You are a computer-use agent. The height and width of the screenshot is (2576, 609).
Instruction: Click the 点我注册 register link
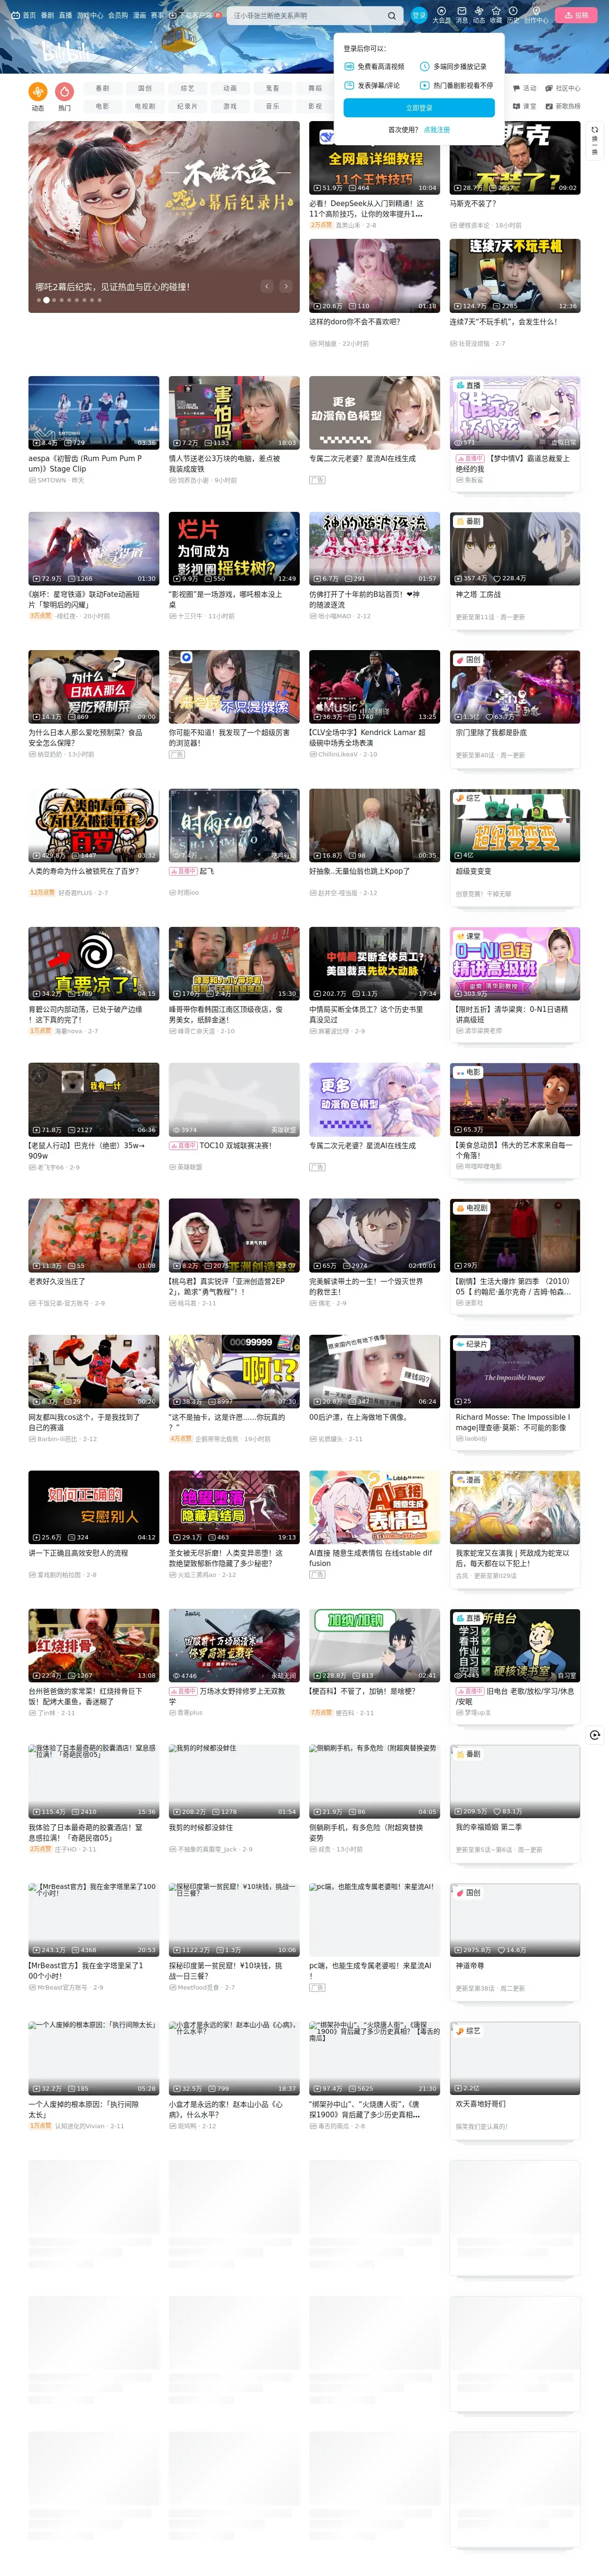click(436, 130)
